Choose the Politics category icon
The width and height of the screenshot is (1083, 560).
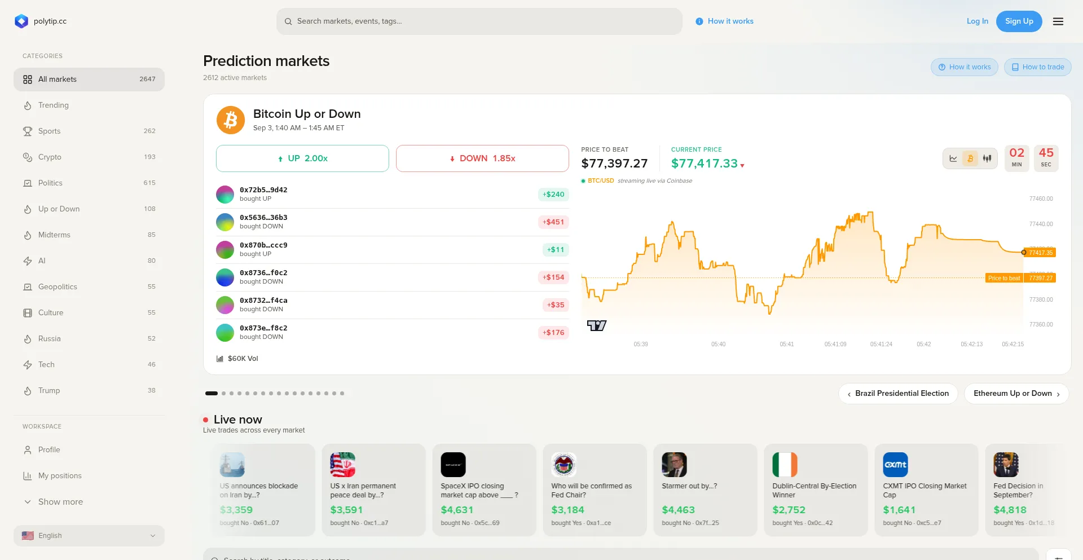click(x=28, y=183)
